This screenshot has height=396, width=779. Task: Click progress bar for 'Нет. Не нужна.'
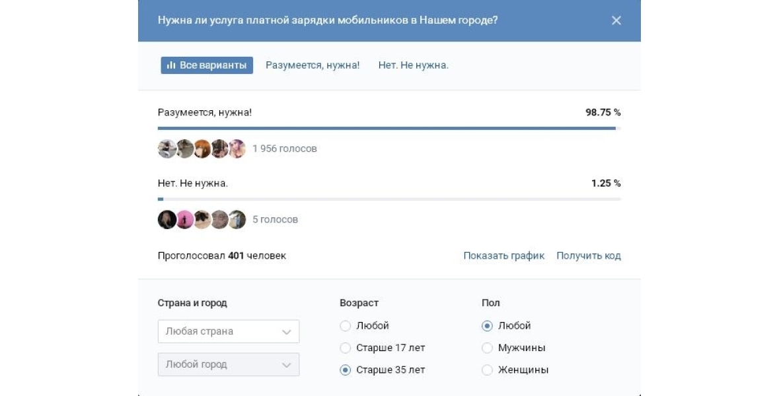(x=389, y=199)
